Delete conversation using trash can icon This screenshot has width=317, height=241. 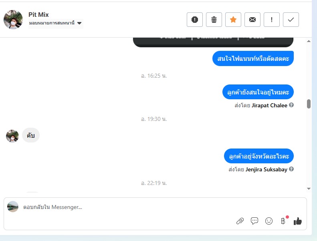214,20
